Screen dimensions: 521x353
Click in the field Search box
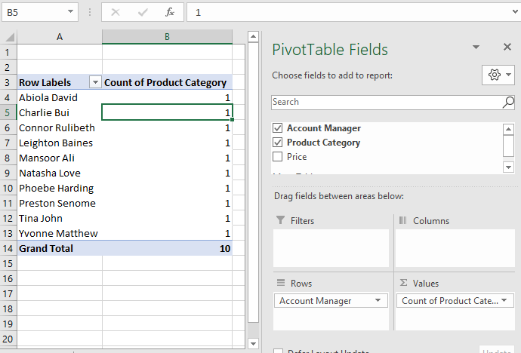coord(385,102)
